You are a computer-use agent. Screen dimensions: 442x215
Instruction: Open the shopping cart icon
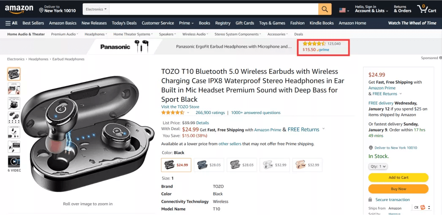pos(426,9)
